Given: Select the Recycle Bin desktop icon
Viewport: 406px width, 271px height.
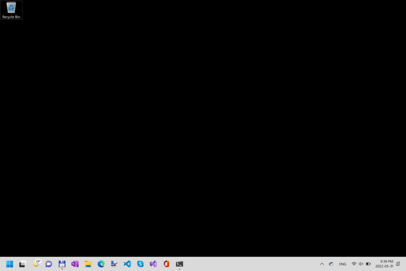Looking at the screenshot, I should 11,10.
